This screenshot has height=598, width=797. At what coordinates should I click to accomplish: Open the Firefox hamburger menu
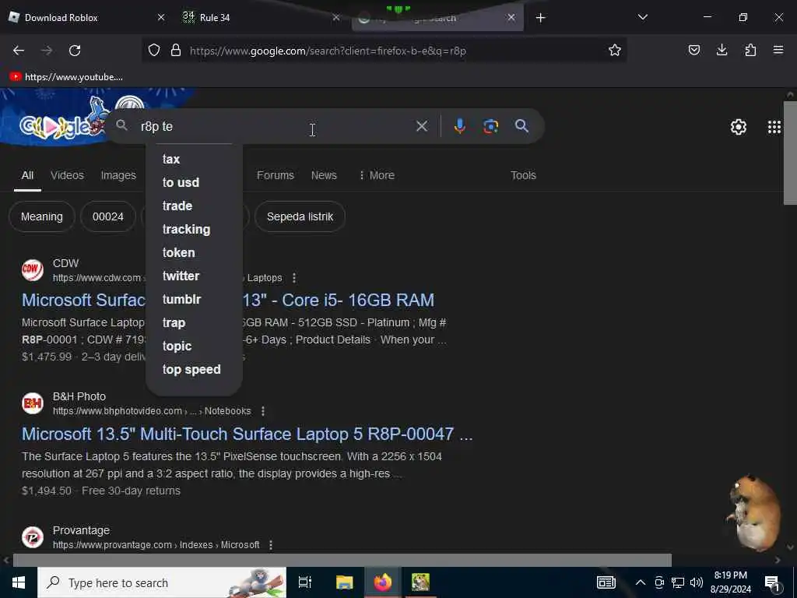click(x=778, y=51)
